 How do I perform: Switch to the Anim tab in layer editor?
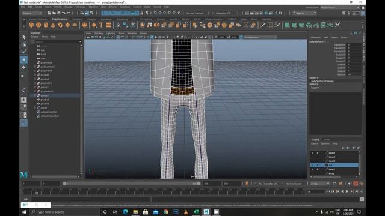pyautogui.click(x=327, y=140)
